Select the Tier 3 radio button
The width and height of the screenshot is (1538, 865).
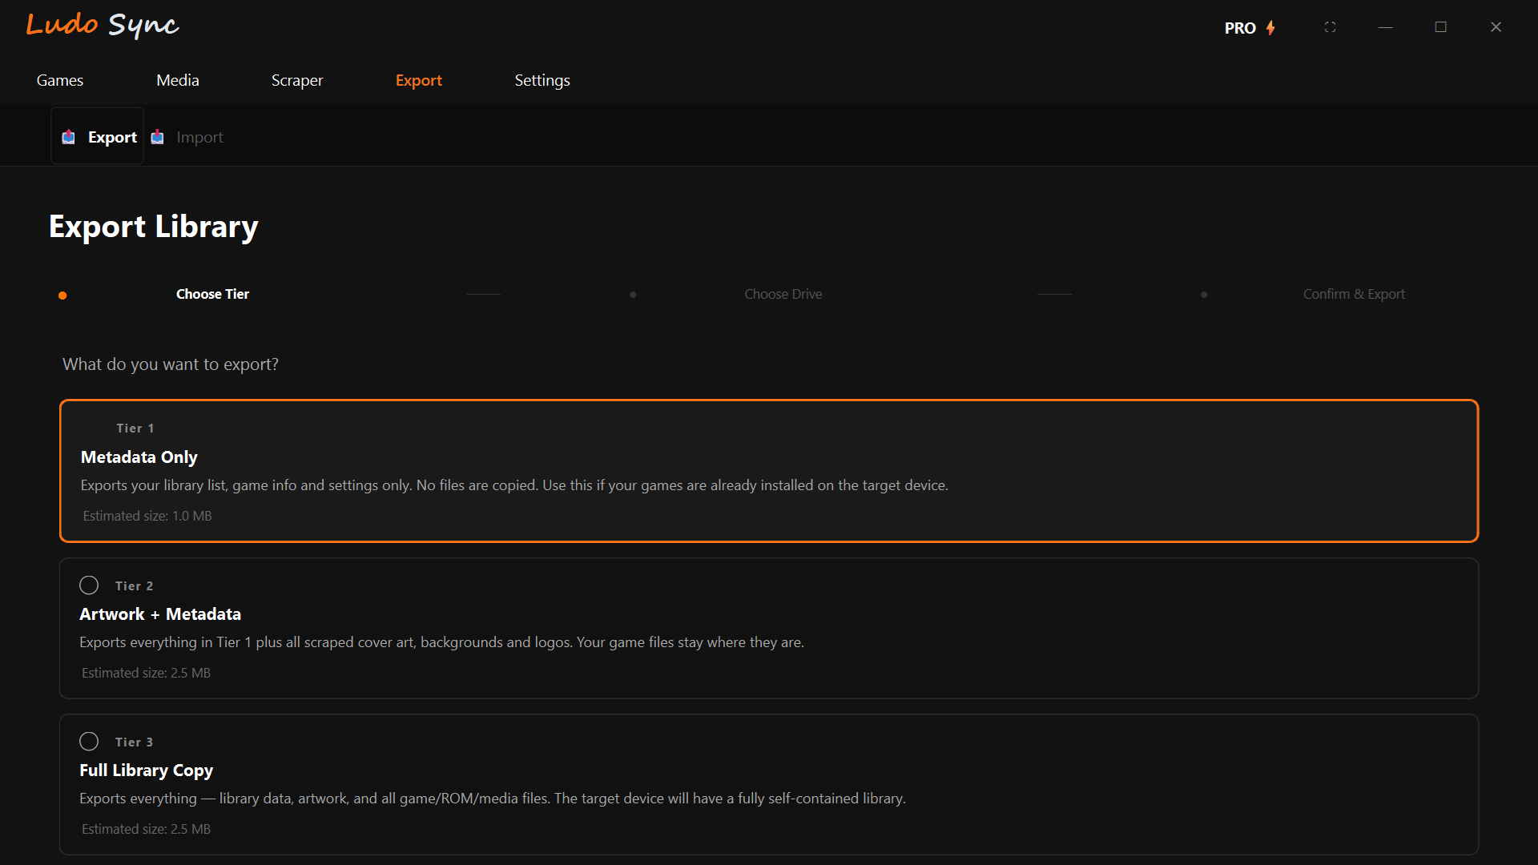tap(89, 742)
